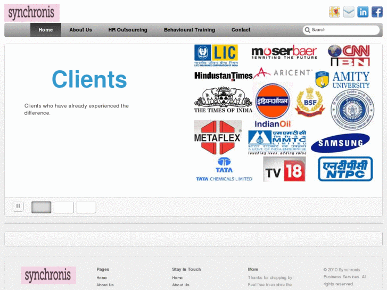Open Home link under Stay In Touch
The image size is (387, 290).
pyautogui.click(x=177, y=278)
